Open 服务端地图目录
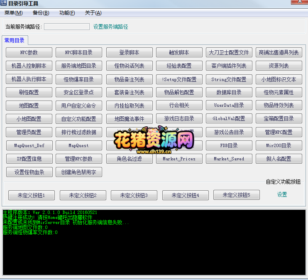This screenshot has height=280, width=308. coord(79,66)
